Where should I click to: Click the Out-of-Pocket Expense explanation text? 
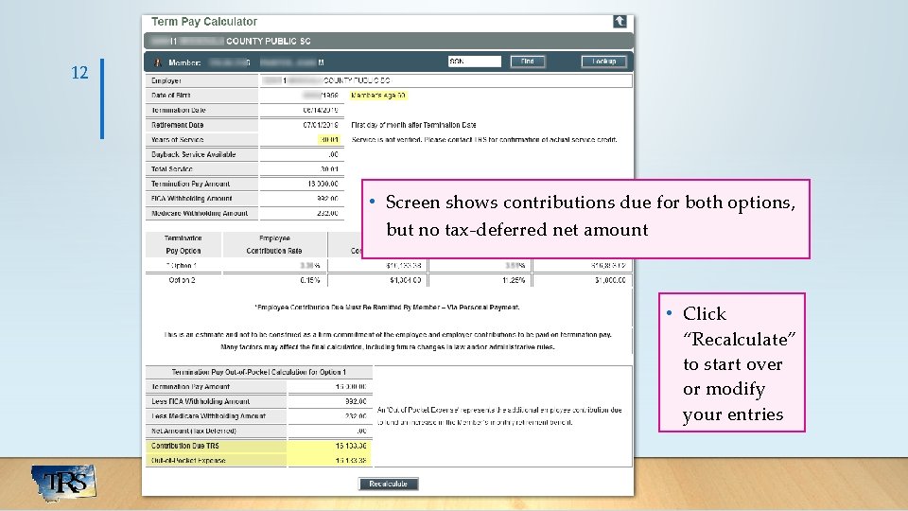pos(499,416)
